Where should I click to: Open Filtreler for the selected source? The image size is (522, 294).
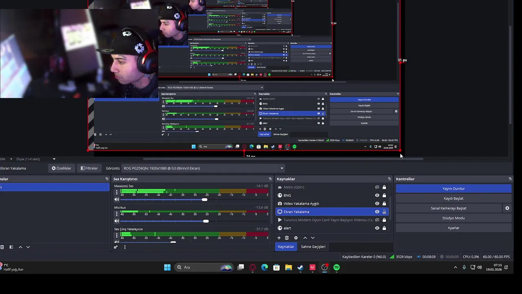coord(89,168)
